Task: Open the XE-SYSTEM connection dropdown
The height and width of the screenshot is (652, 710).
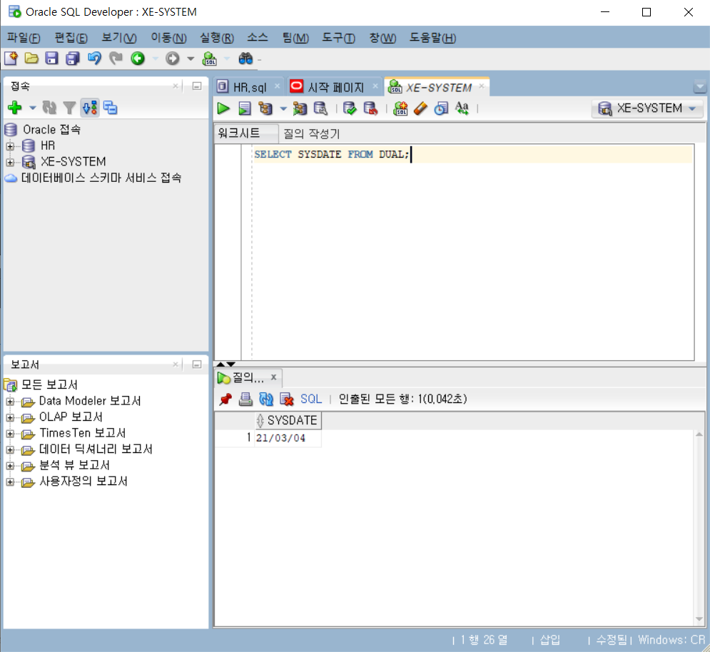Action: [x=647, y=108]
